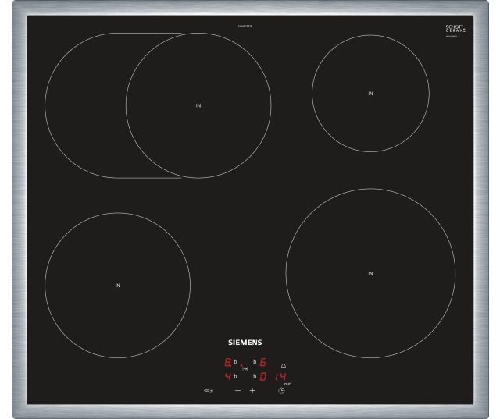The width and height of the screenshot is (500, 419).
Task: Select the display showing red 4
Action: [228, 377]
